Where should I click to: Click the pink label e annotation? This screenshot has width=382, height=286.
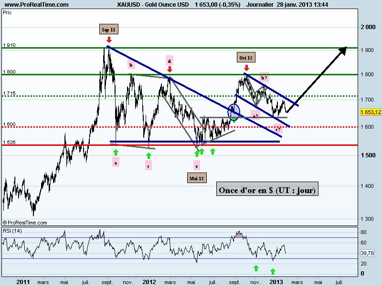pyautogui.click(x=197, y=165)
